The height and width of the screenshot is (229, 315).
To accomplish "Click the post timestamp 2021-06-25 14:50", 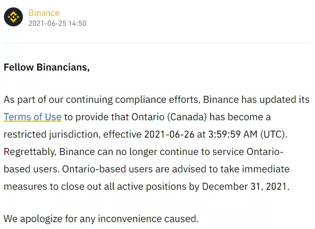I will tap(57, 23).
